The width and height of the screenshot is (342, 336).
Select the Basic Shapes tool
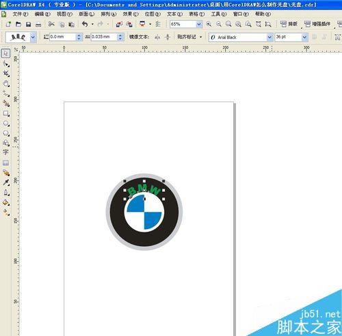tap(6, 143)
